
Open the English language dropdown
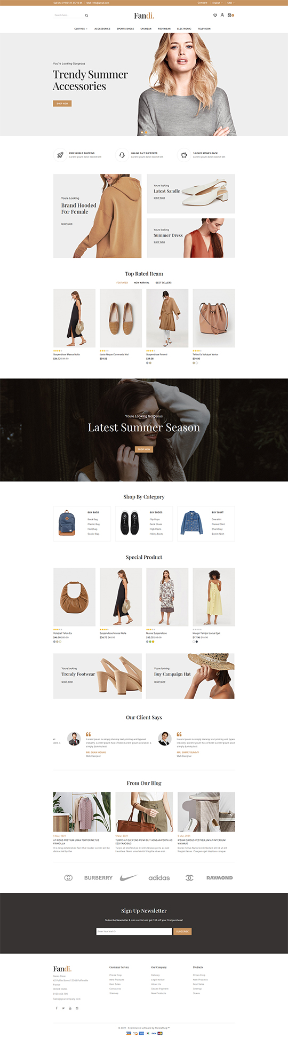pos(217,3)
